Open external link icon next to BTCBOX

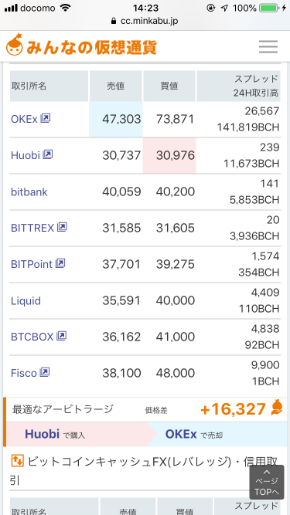click(62, 336)
